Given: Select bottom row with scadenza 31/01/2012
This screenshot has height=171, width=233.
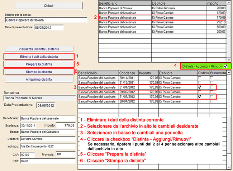Looking at the screenshot, I should (152, 87).
